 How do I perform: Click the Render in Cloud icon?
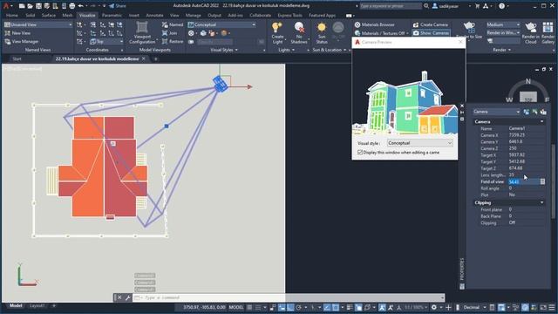click(531, 32)
